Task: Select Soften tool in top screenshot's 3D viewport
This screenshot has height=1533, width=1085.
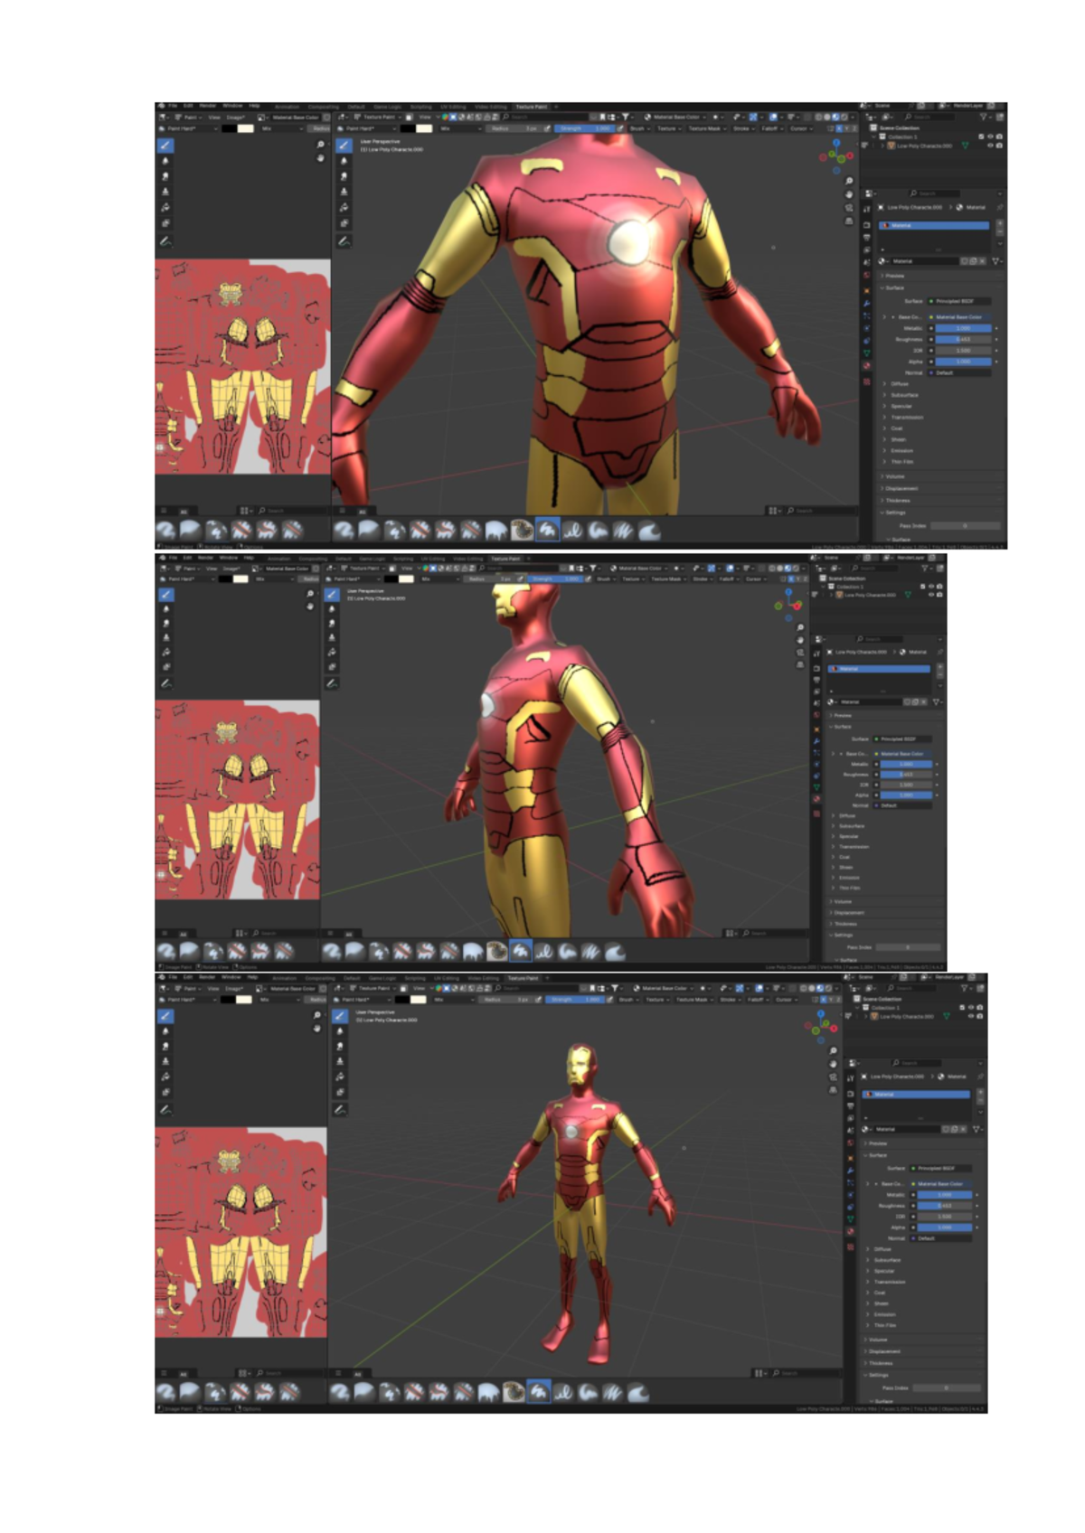Action: [344, 161]
